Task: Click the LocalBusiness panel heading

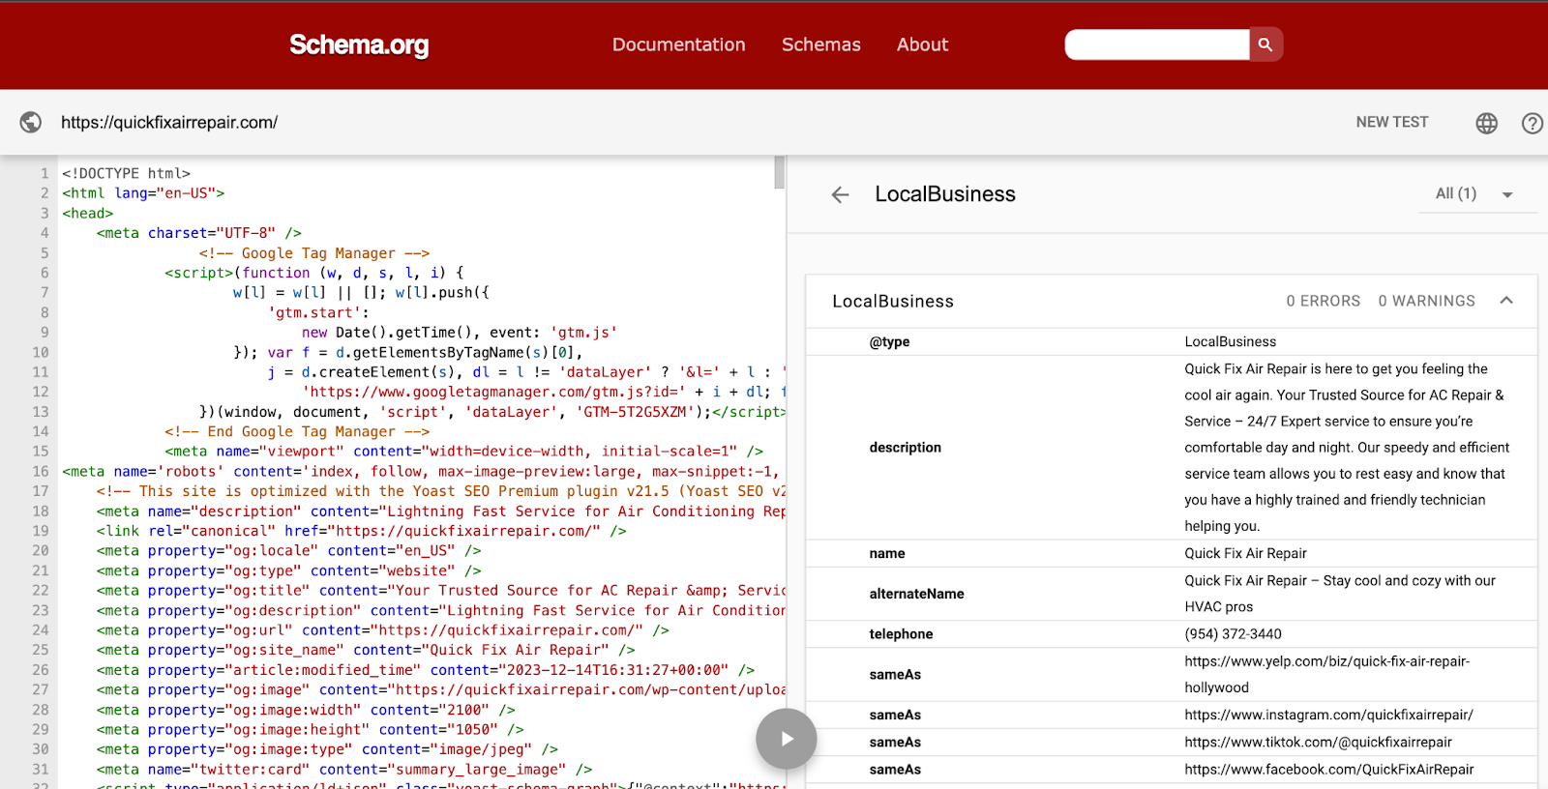Action: (944, 194)
